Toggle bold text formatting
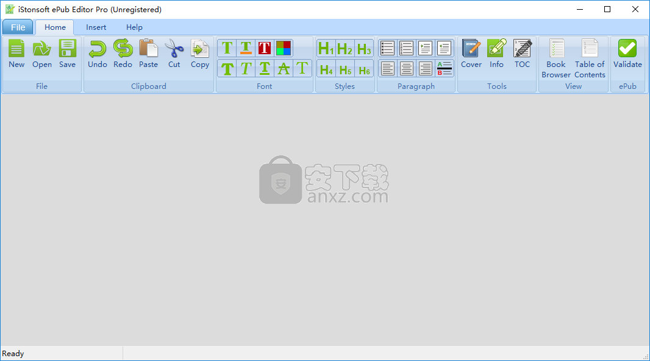 [227, 68]
